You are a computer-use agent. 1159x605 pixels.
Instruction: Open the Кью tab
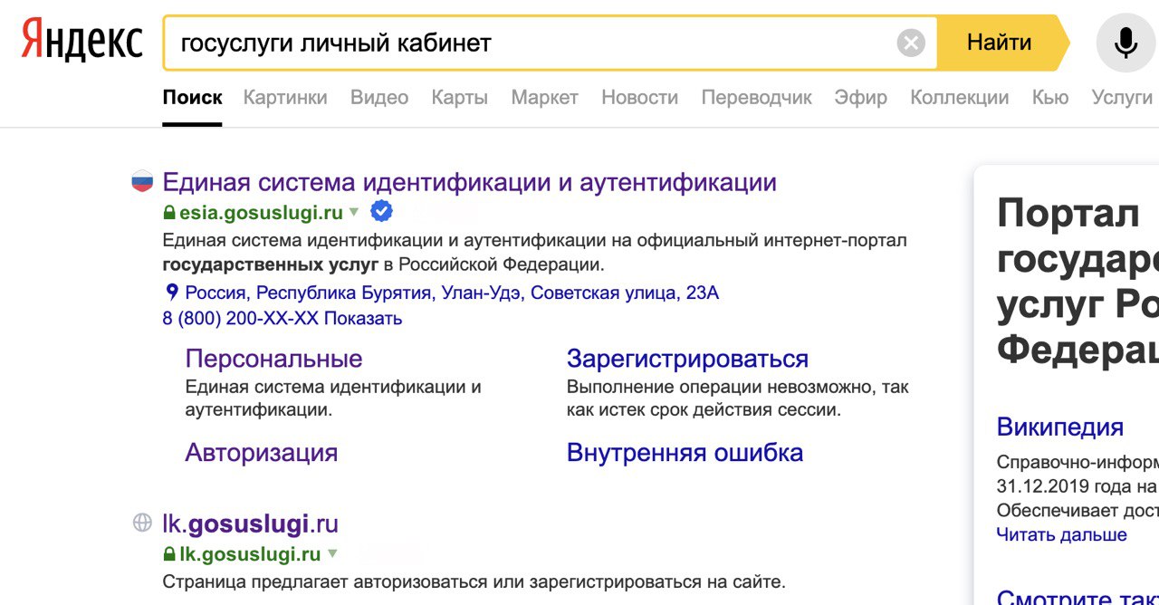[1050, 98]
